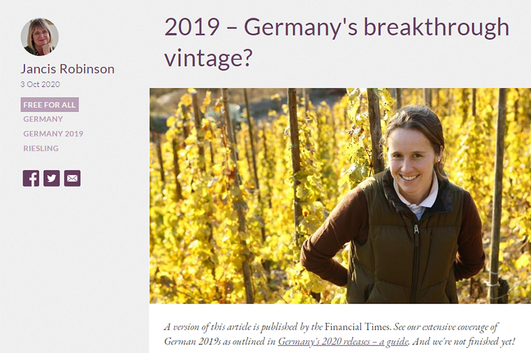Click the Financial Times mention in intro

coord(357,327)
